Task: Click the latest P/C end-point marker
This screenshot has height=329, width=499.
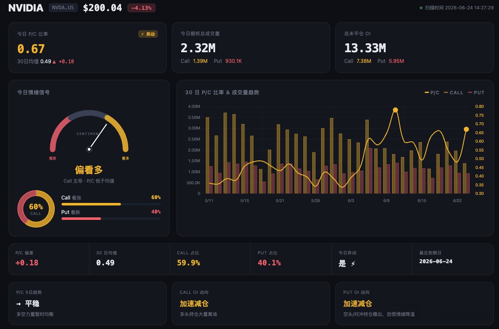Action: [x=466, y=129]
